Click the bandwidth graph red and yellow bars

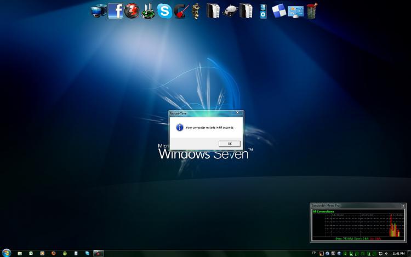click(395, 226)
